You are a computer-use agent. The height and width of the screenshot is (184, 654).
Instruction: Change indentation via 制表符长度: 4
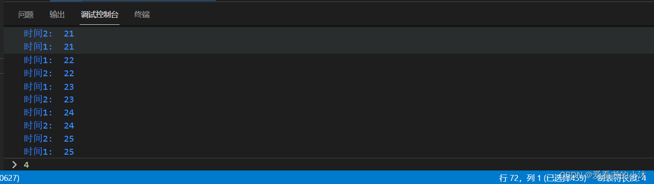tap(621, 178)
